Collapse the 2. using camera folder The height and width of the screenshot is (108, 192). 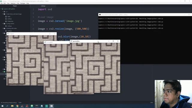pyautogui.click(x=3, y=23)
